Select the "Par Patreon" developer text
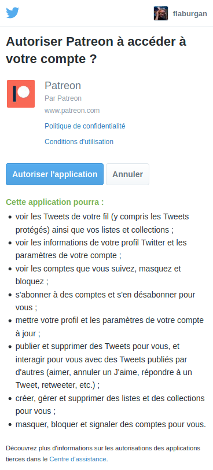Viewport: 213px width, 470px height. 63,98
